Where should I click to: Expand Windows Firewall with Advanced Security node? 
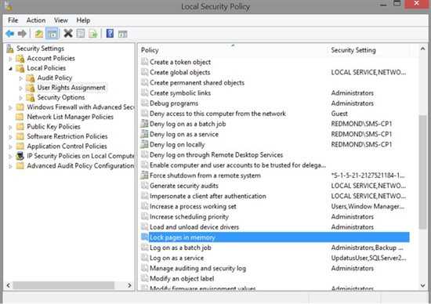(x=10, y=107)
